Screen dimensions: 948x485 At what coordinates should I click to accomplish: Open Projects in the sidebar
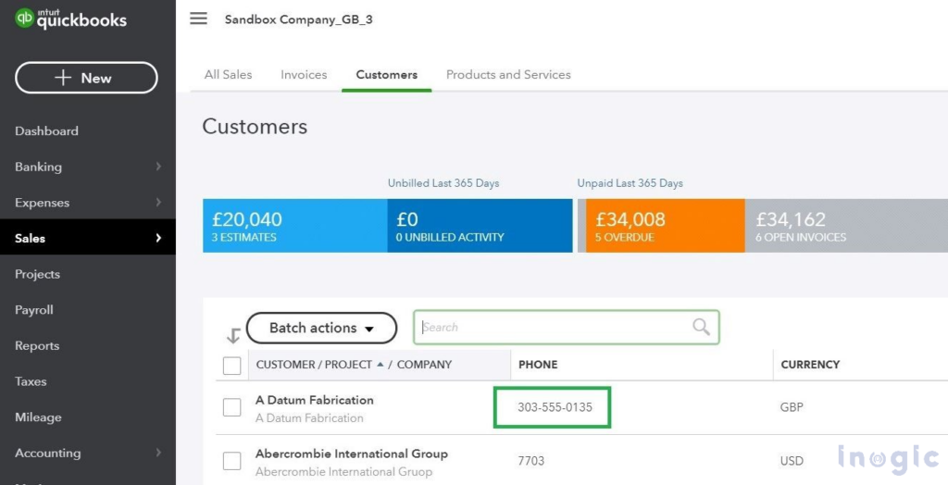click(x=37, y=274)
